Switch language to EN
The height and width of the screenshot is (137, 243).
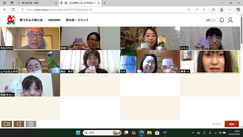click(x=214, y=20)
